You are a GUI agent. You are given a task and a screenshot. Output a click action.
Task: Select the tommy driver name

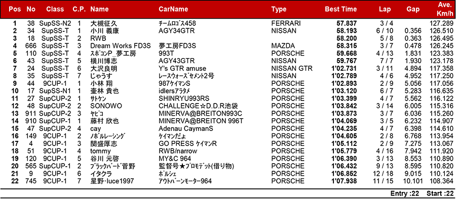click(x=100, y=152)
